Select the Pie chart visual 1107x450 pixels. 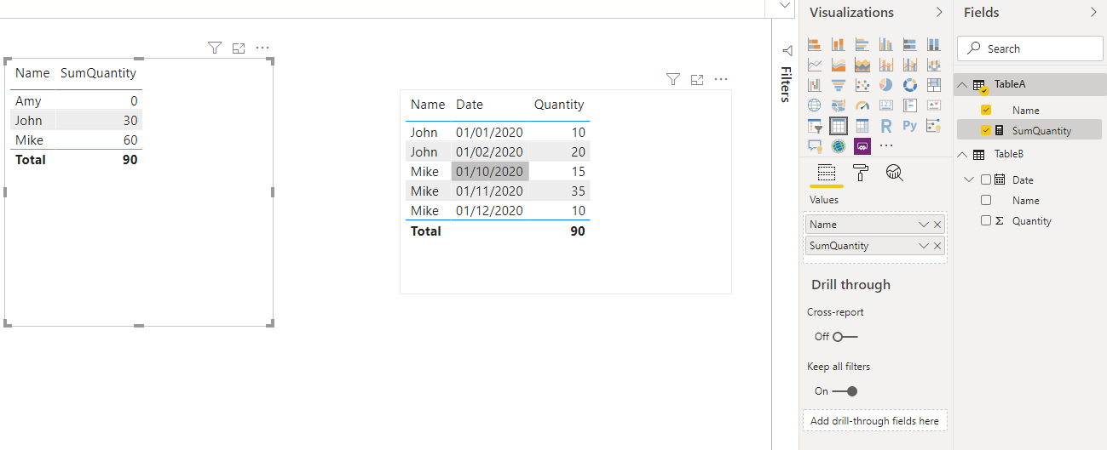(885, 85)
